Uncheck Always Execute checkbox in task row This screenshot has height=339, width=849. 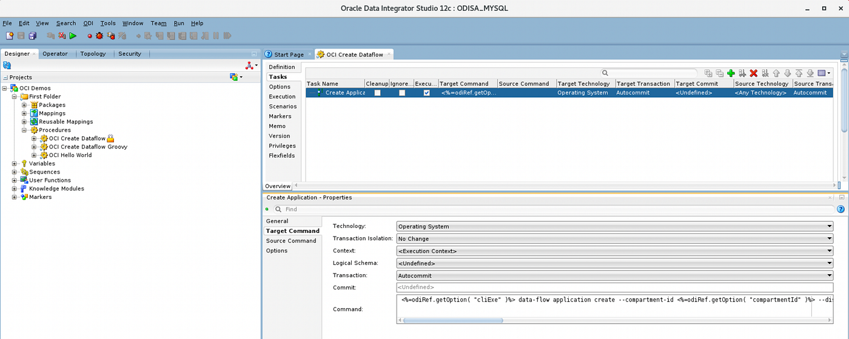pos(426,93)
